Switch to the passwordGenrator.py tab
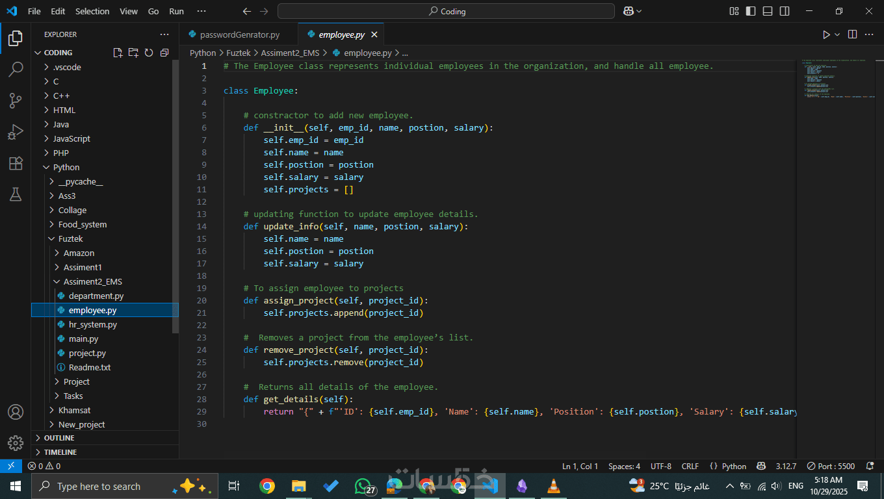 click(x=239, y=34)
